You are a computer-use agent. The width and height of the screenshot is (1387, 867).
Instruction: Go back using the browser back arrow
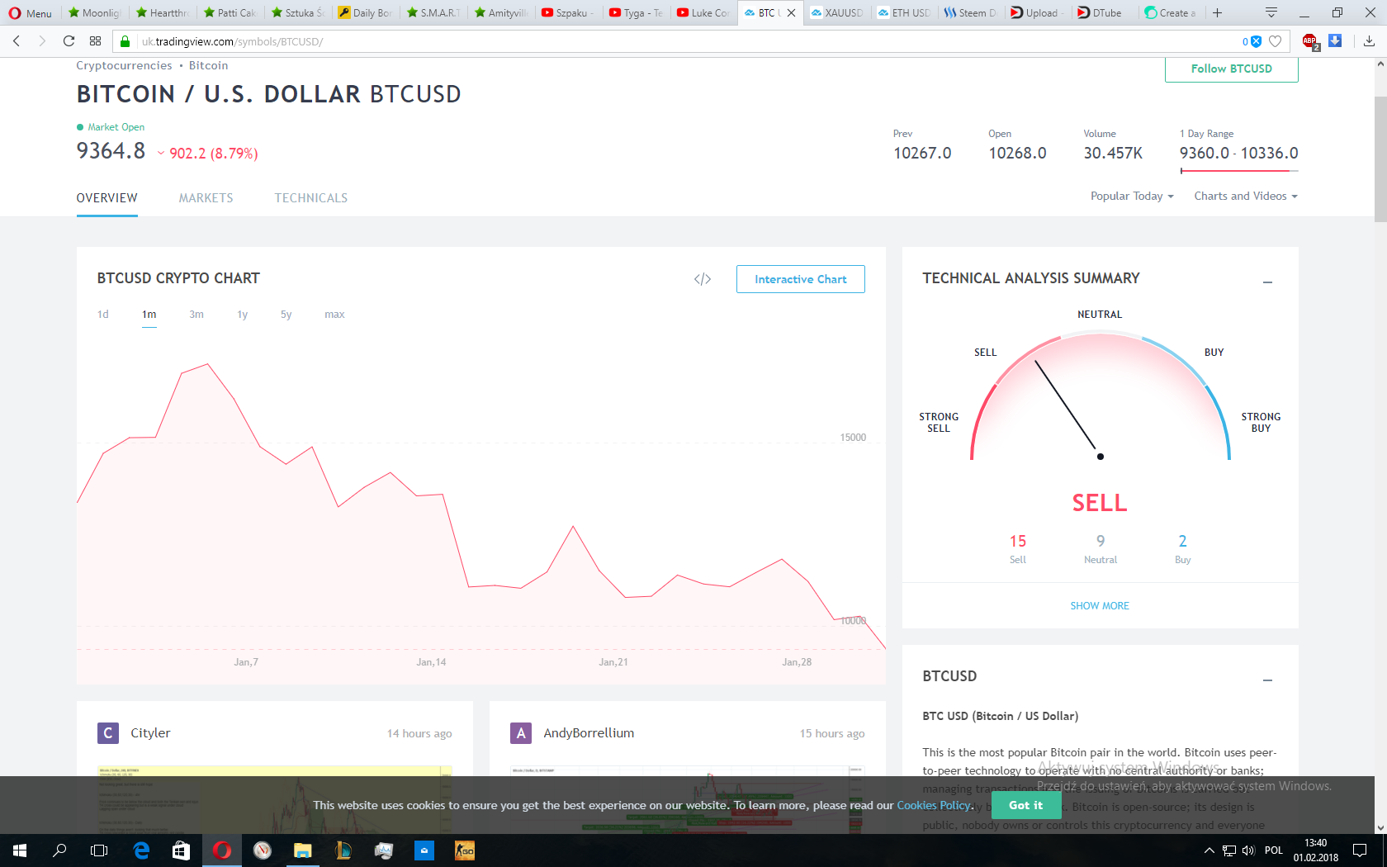pos(17,41)
